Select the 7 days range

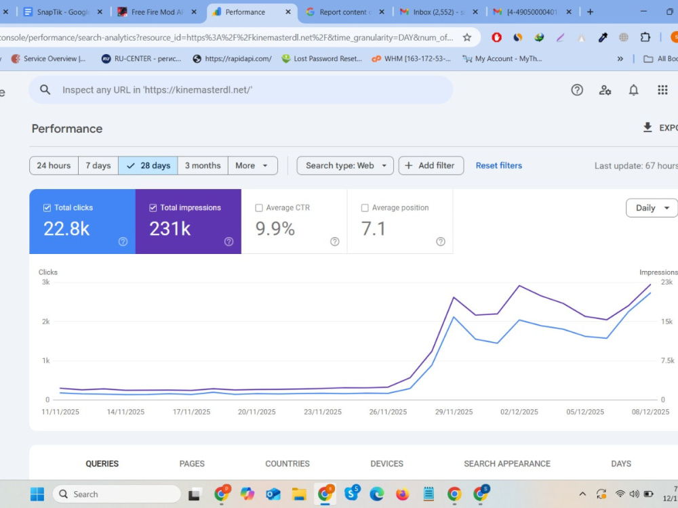(x=98, y=165)
